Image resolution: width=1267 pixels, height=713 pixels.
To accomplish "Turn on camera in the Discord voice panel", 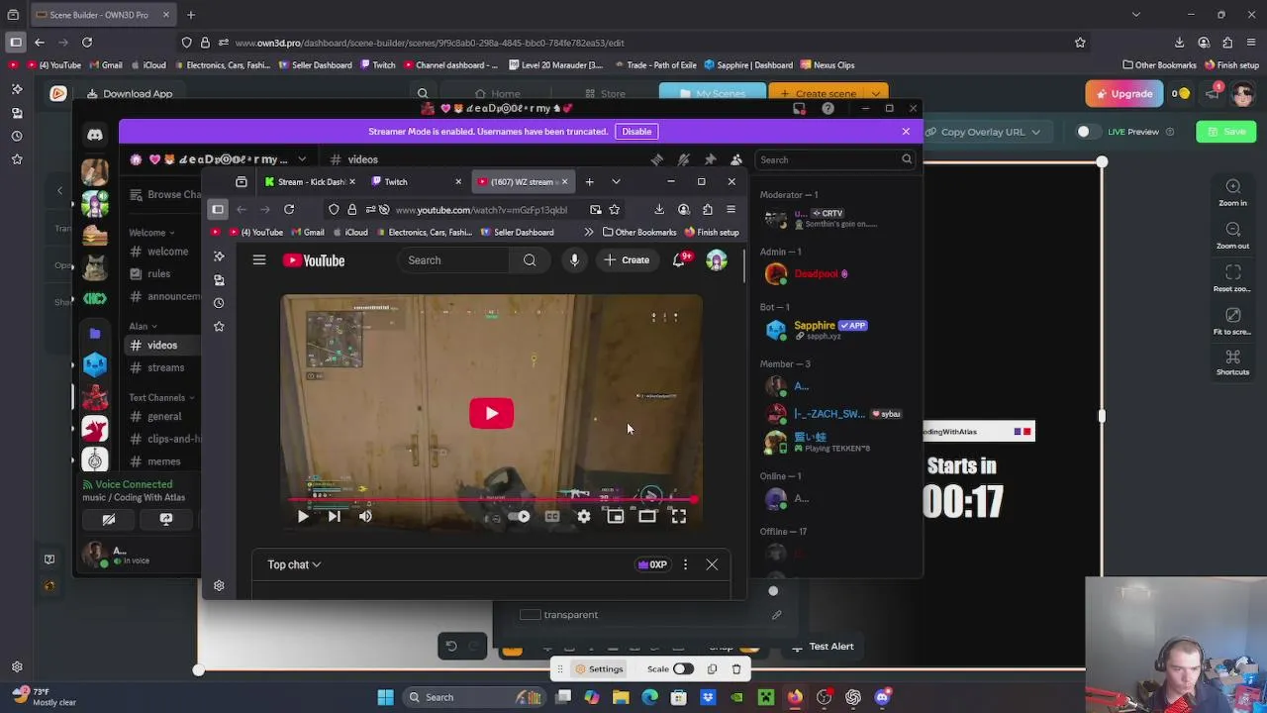I will pyautogui.click(x=109, y=519).
